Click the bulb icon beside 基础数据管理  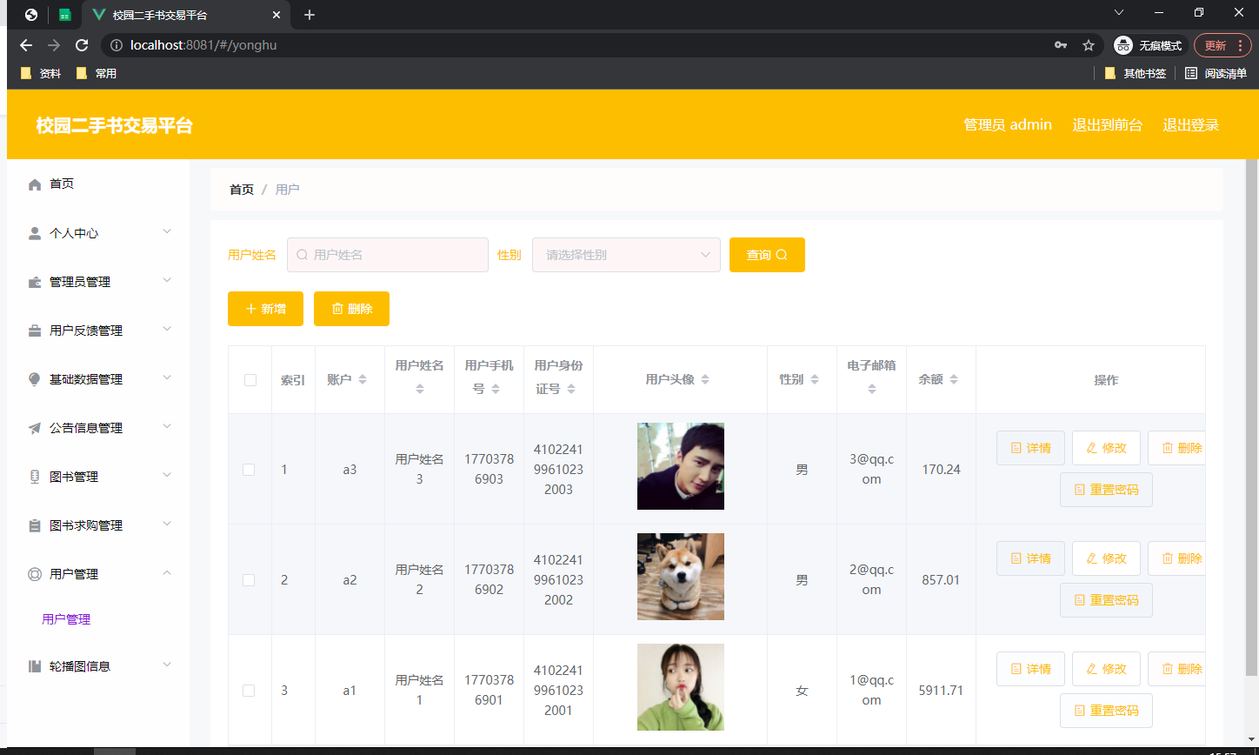click(35, 379)
